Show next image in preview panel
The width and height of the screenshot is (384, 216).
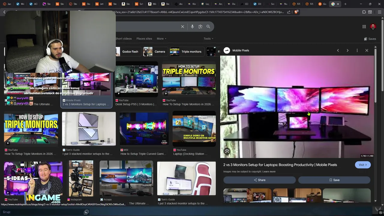click(347, 50)
